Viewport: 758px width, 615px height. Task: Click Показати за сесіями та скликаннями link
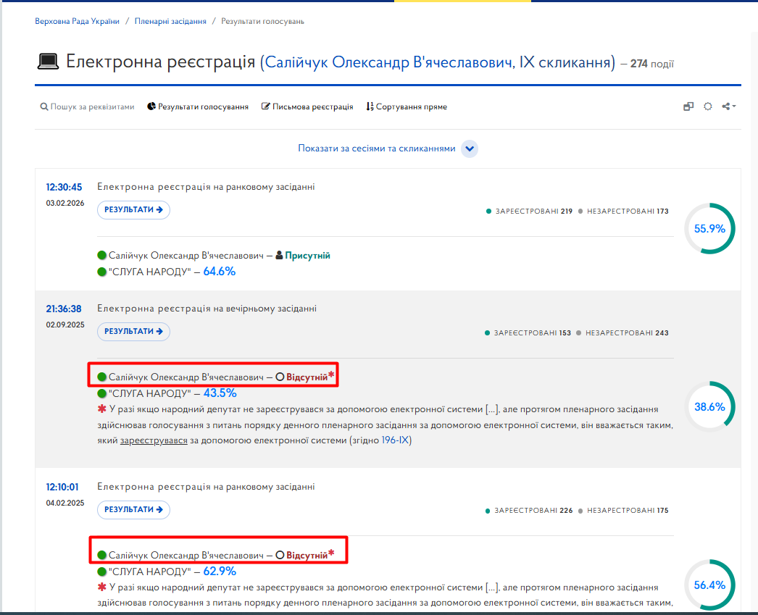tap(377, 148)
